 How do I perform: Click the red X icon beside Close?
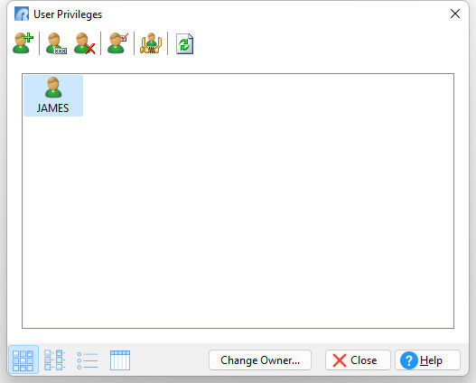(340, 360)
